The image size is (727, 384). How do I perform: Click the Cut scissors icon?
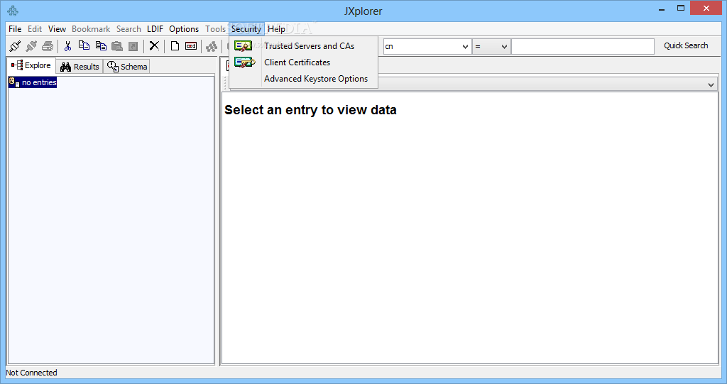pyautogui.click(x=67, y=46)
